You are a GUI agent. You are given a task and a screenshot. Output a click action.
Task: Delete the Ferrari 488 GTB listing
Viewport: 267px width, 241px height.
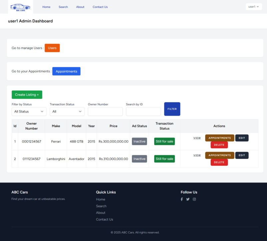click(x=219, y=145)
